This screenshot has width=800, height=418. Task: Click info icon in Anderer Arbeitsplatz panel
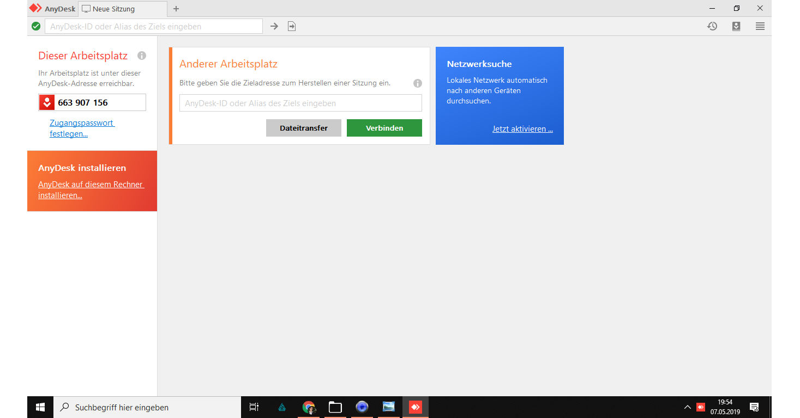(418, 83)
